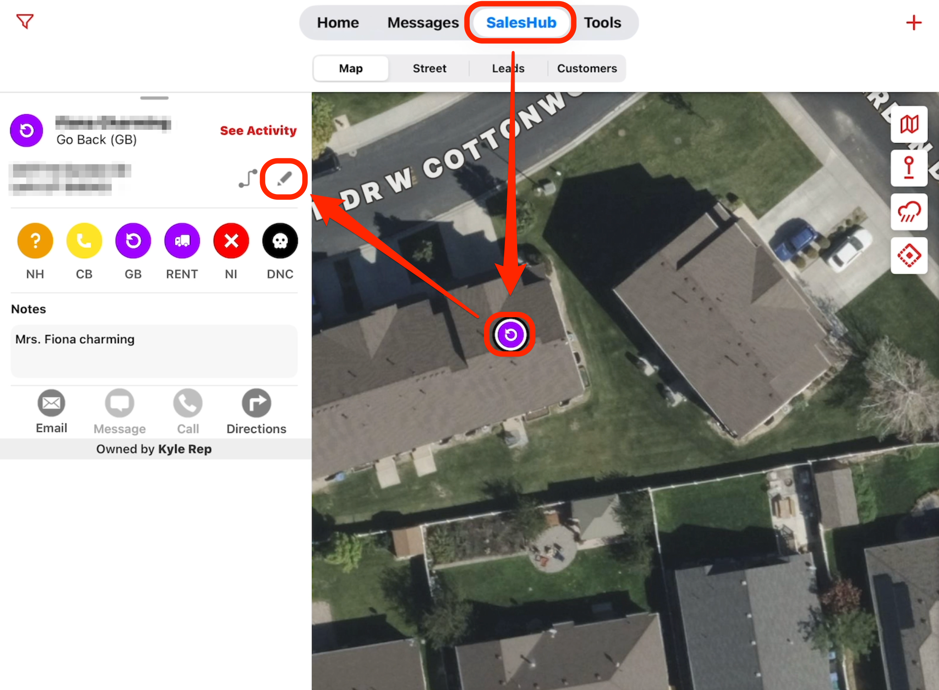Click the pencil edit icon
The height and width of the screenshot is (690, 939).
284,179
